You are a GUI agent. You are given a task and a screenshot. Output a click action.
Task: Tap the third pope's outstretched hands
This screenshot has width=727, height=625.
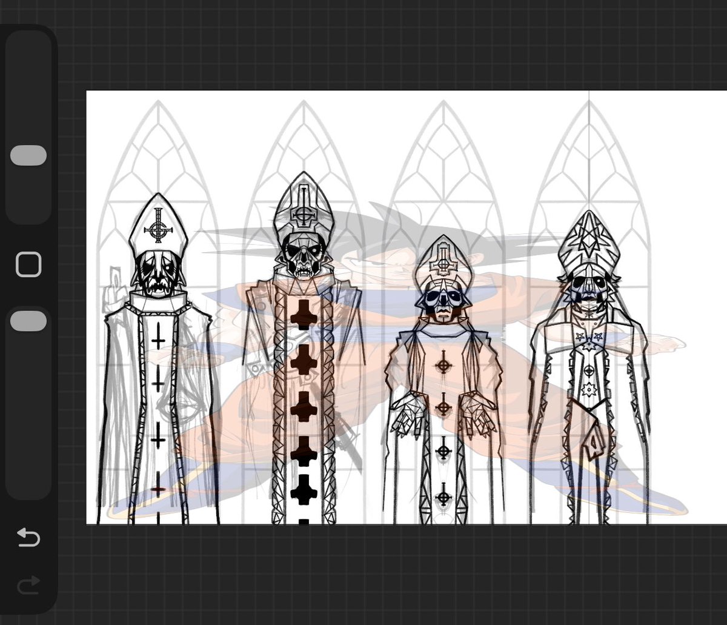443,415
